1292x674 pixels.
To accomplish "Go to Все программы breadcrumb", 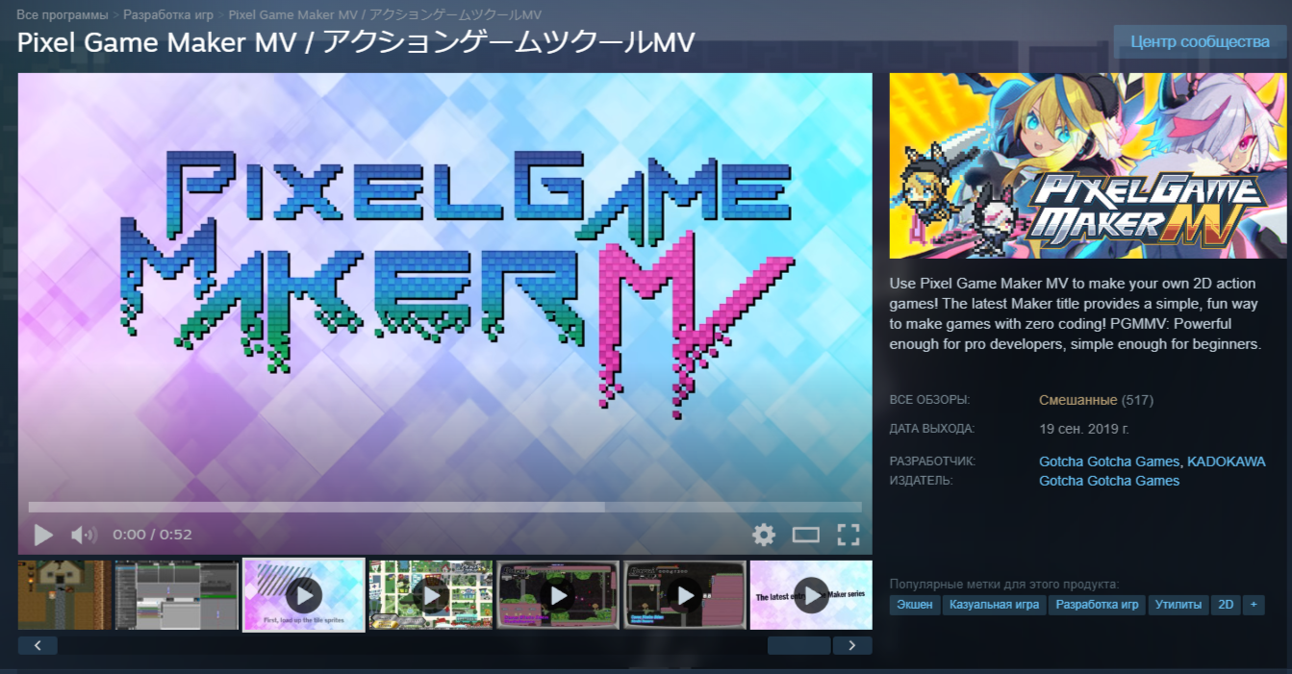I will tap(63, 15).
